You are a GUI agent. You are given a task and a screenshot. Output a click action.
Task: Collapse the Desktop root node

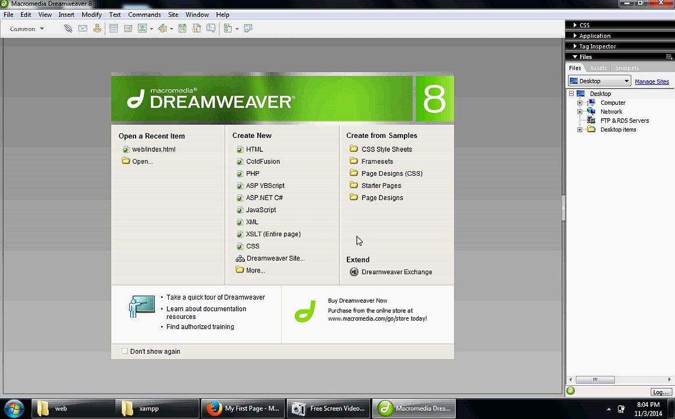tap(571, 94)
